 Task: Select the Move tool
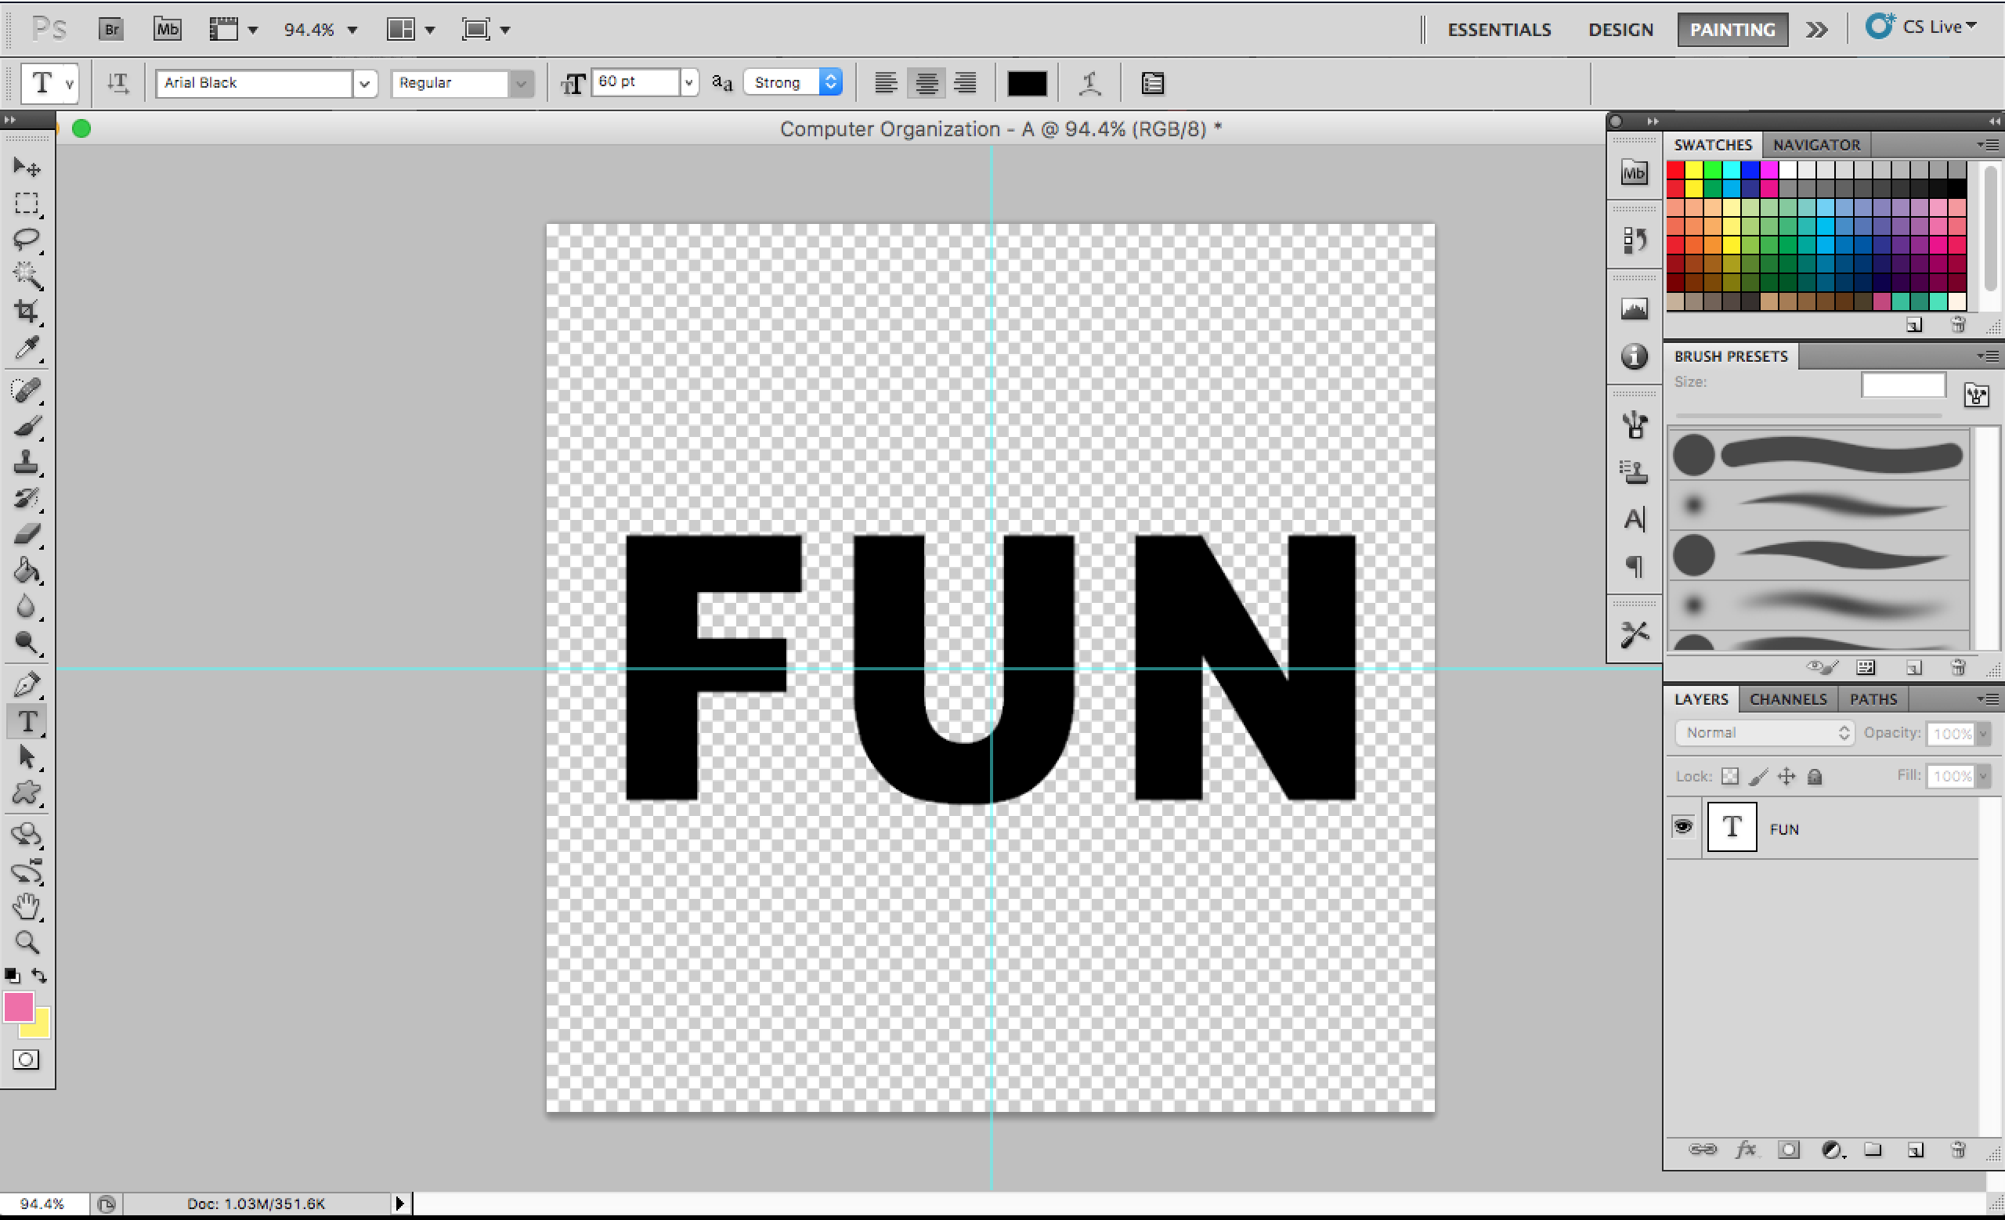click(27, 167)
